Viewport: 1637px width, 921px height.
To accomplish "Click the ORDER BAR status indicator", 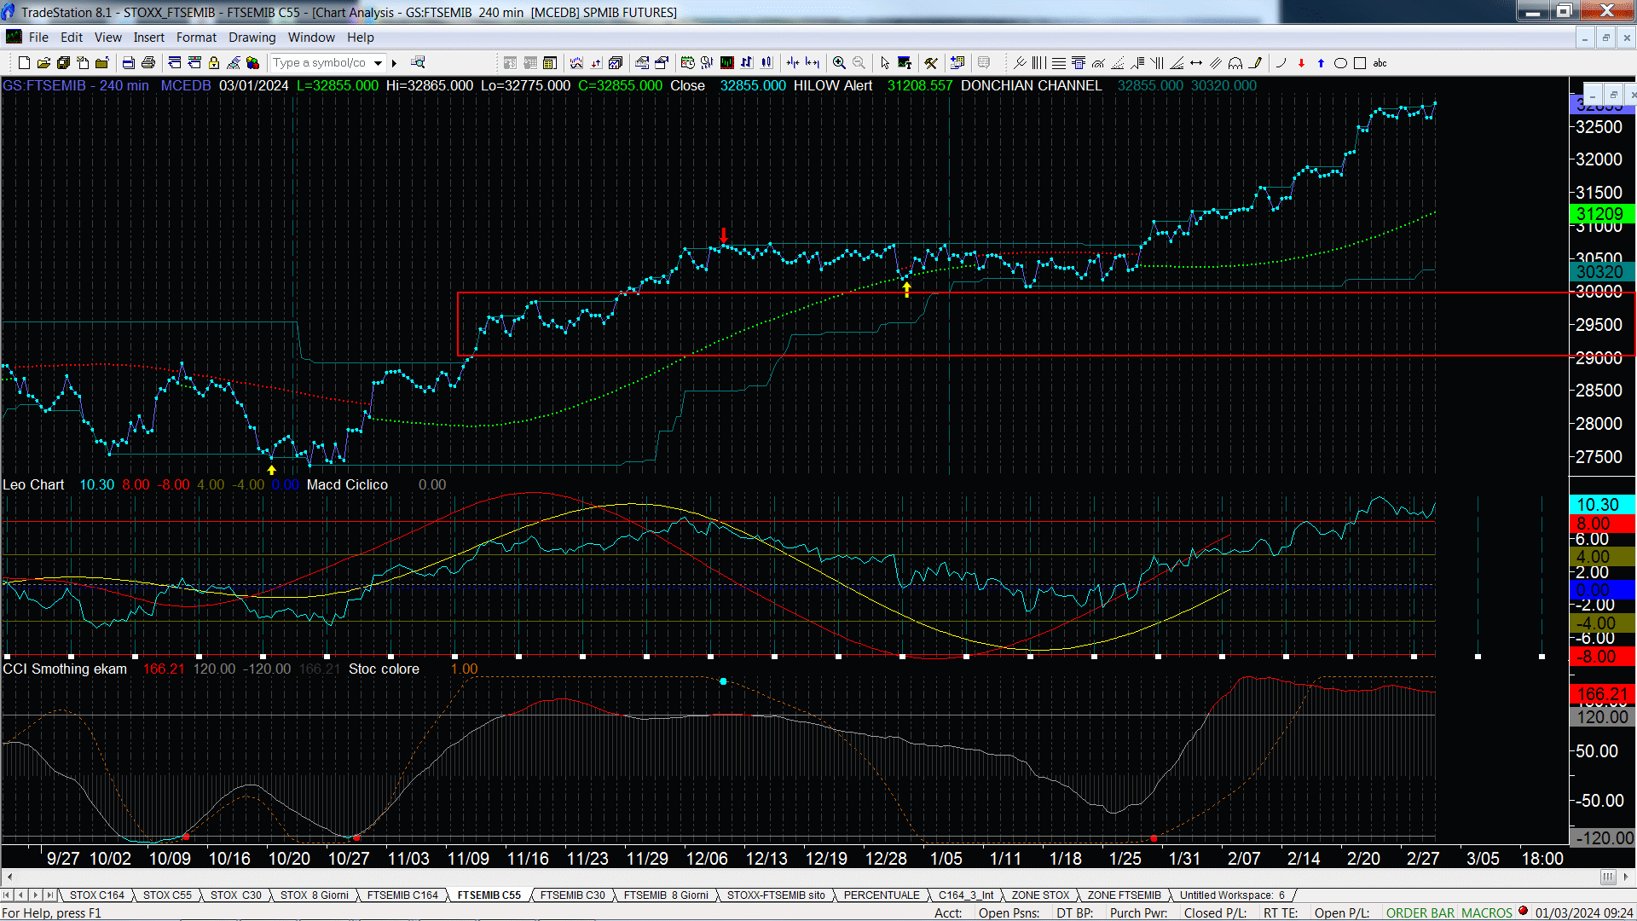I will pyautogui.click(x=1420, y=912).
